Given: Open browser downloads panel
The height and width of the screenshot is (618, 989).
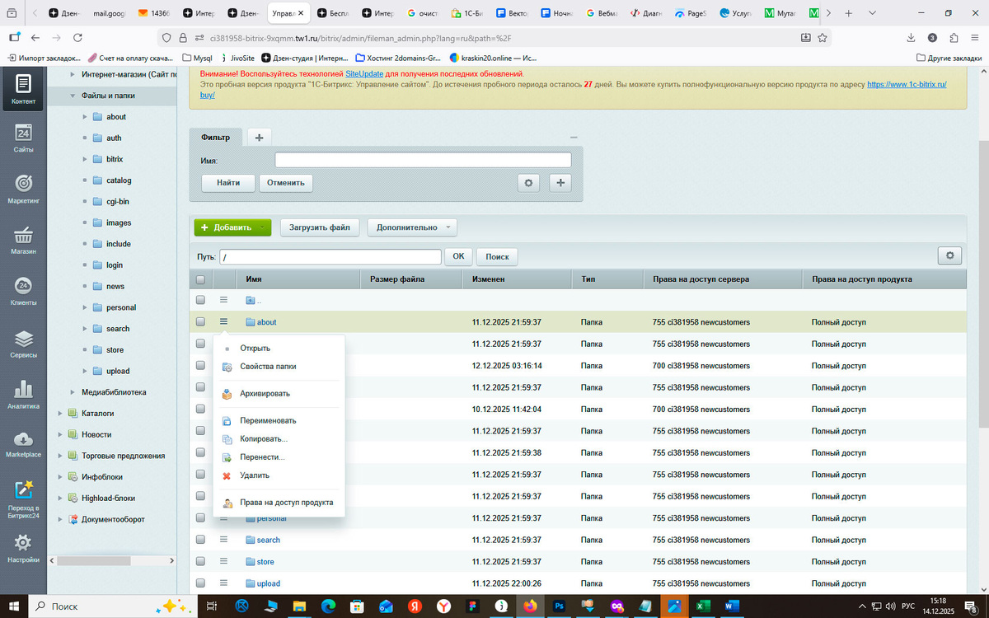Looking at the screenshot, I should pyautogui.click(x=911, y=38).
